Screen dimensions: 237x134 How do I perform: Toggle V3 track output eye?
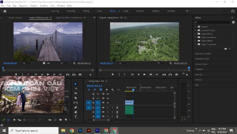pyautogui.click(x=108, y=94)
